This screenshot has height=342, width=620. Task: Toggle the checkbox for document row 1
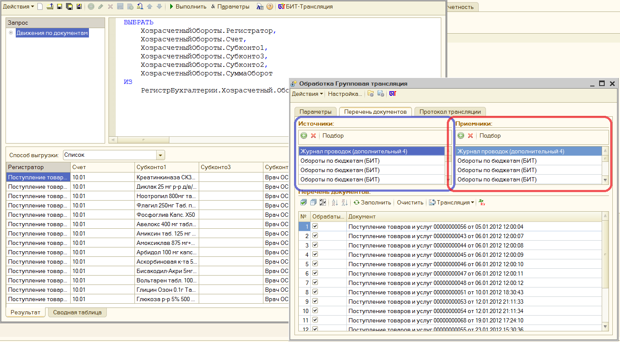(x=315, y=226)
